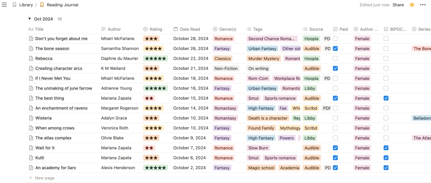Click the Share button
Screen dimensions: 431x183
coord(398,5)
